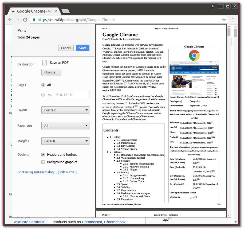Click the user profile icon in title bar
244x230 pixels.
pyautogui.click(x=213, y=6)
